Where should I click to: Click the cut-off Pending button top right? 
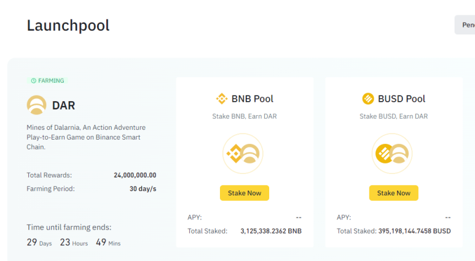coord(465,25)
